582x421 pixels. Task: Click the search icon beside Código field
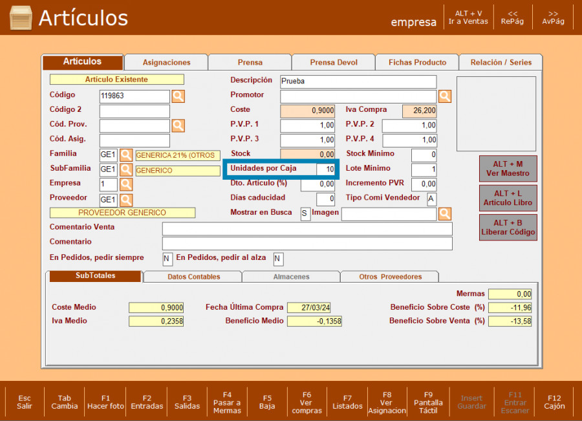coord(178,96)
